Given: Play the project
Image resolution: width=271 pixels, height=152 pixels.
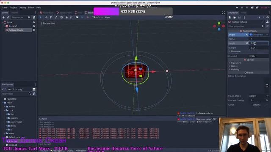Looking at the screenshot, I should pos(237,8).
